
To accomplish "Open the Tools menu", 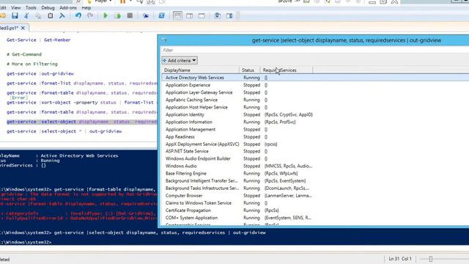I will click(x=31, y=8).
